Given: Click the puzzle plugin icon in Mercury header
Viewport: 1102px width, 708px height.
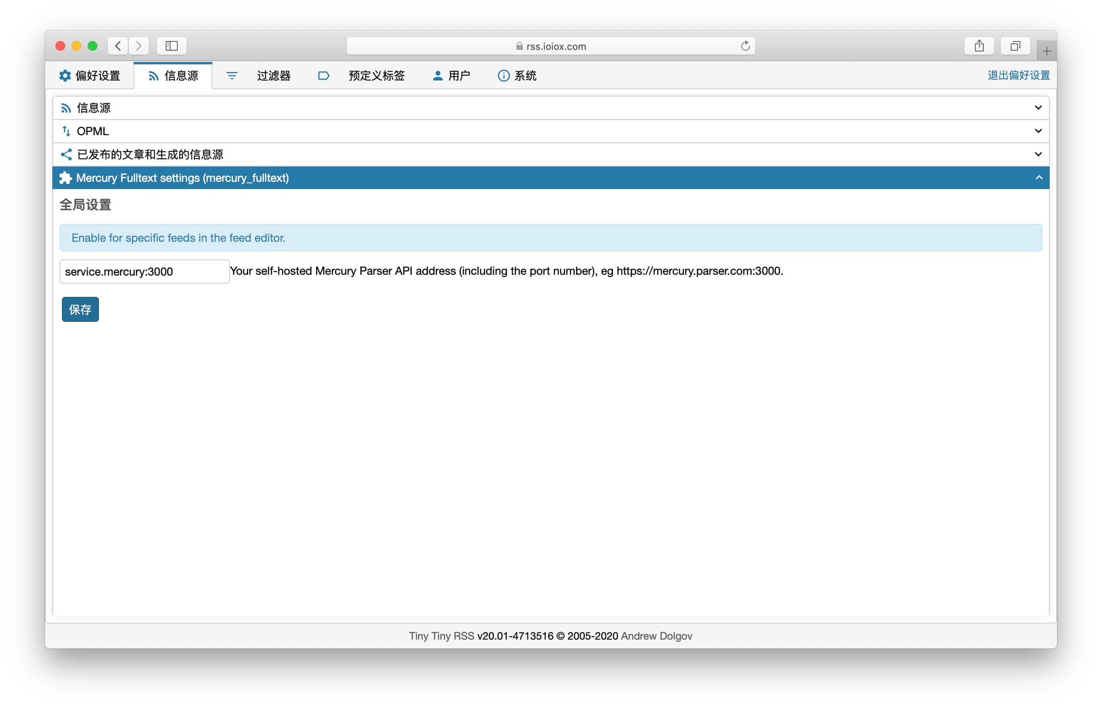Looking at the screenshot, I should [66, 178].
